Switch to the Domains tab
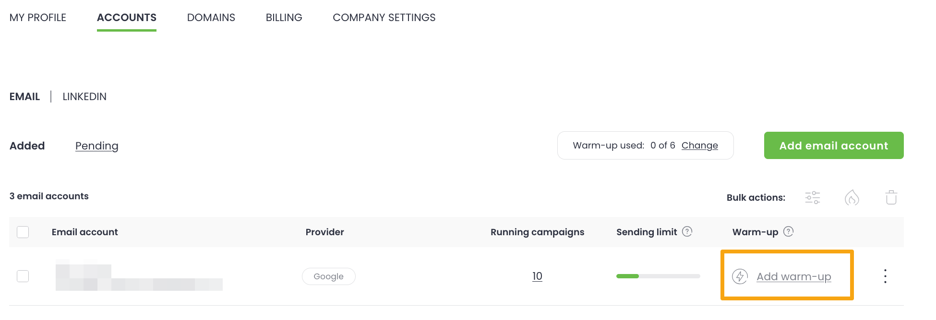This screenshot has width=936, height=320. point(211,18)
